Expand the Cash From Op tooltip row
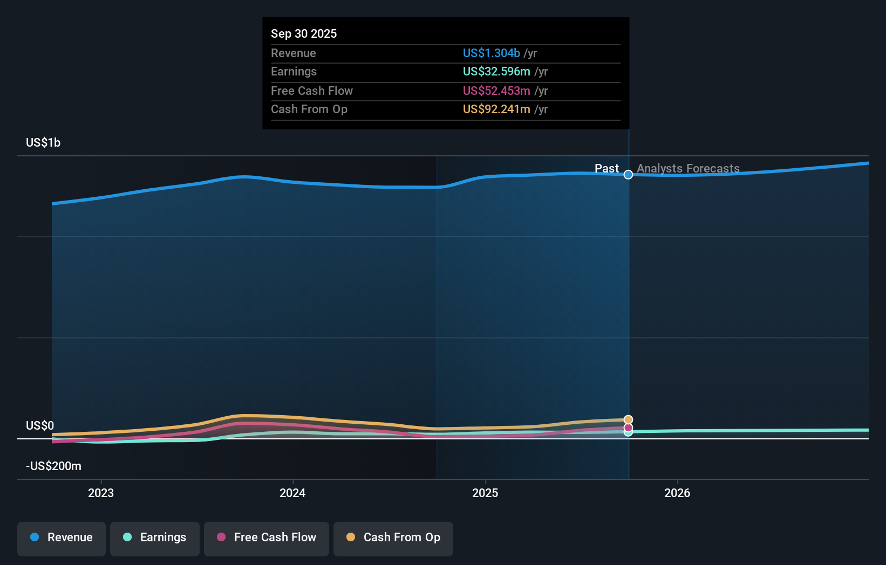886x565 pixels. click(309, 109)
